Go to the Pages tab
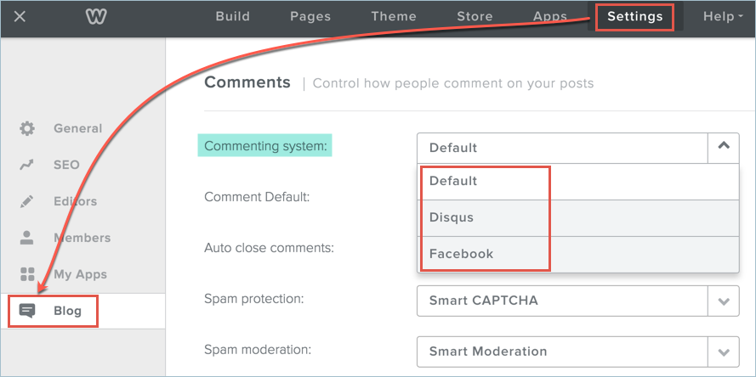The image size is (756, 377). [x=310, y=17]
